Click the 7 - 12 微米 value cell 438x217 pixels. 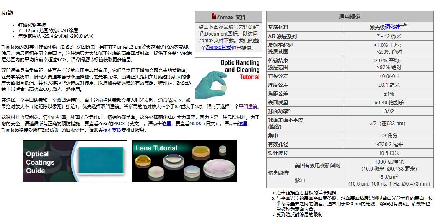pos(389,36)
